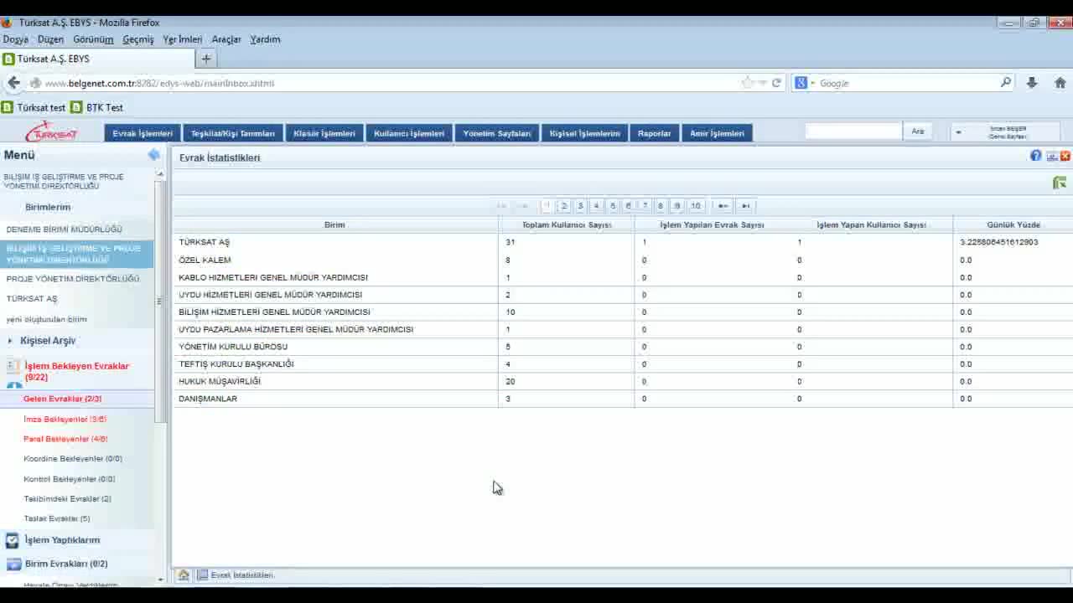Select PROJE YÖNETİM DİREKTÖRLÜĞÜ unit

click(x=73, y=279)
